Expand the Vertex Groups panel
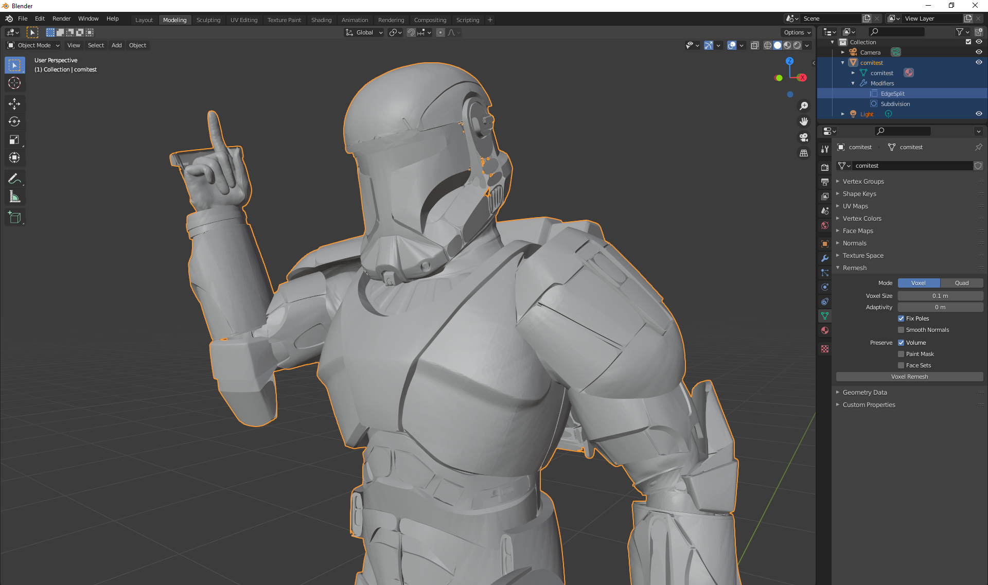This screenshot has height=585, width=988. click(863, 182)
